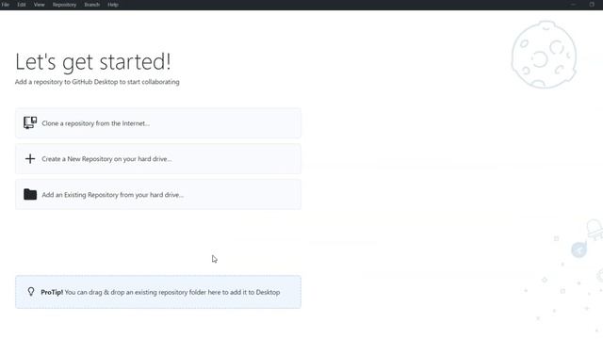
Task: Click the plus icon for new repository
Action: coord(30,159)
